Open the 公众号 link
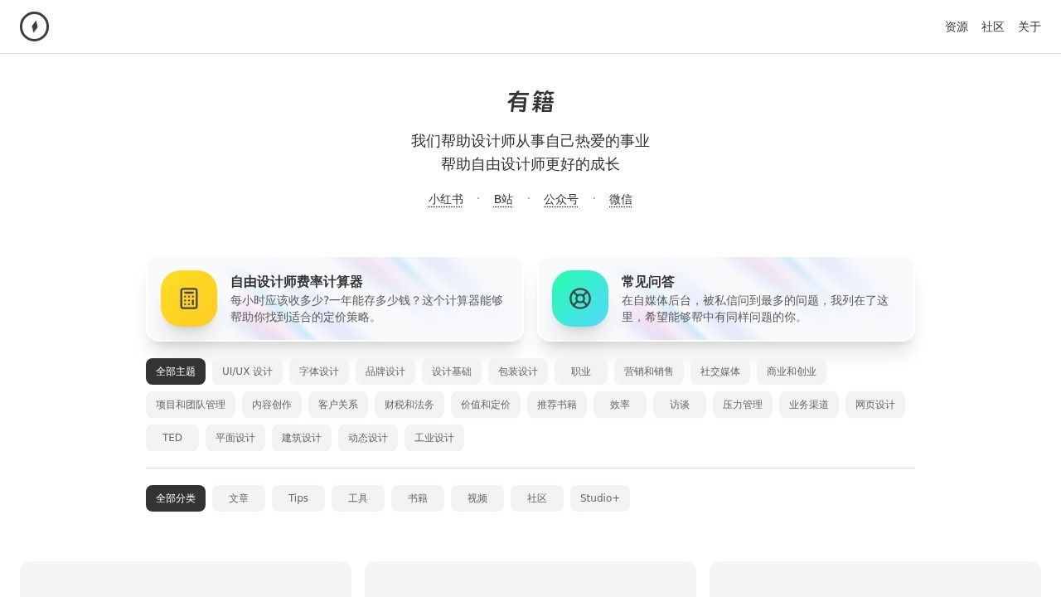The width and height of the screenshot is (1061, 597). 560,200
